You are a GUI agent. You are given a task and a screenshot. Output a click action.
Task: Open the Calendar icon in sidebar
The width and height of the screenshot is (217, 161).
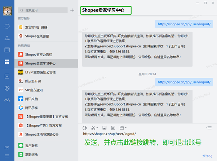7,50
